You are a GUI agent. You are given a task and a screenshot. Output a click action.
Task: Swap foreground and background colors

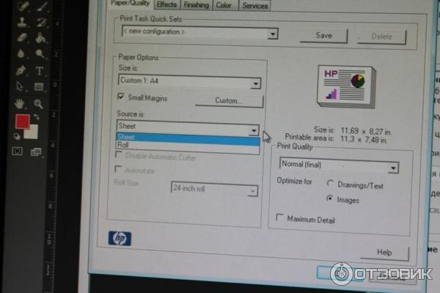coord(38,117)
